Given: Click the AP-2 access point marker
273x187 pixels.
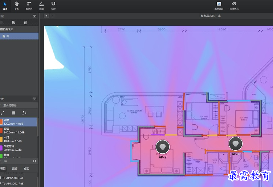Looking at the screenshot, I should coord(163,147).
